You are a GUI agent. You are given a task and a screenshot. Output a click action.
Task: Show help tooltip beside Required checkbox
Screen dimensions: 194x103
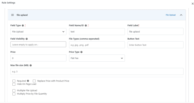[28, 81]
